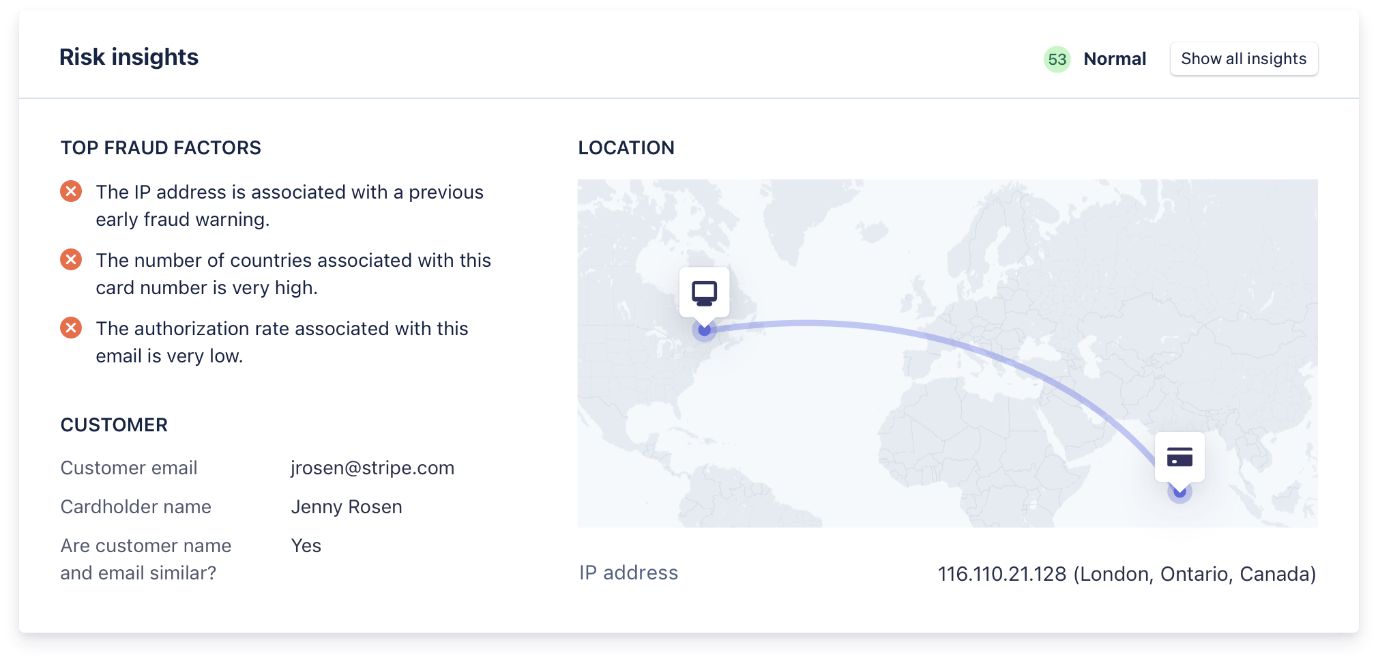Click the map dot under card marker
The image size is (1378, 662).
1179,492
